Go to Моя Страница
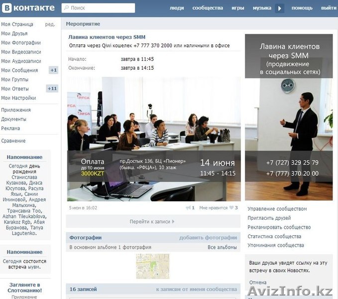The image size is (338, 299). coord(17,24)
